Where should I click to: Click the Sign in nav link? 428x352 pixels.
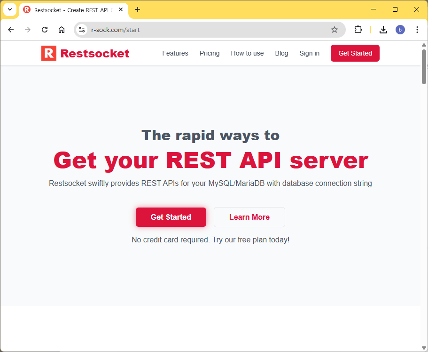tap(309, 53)
